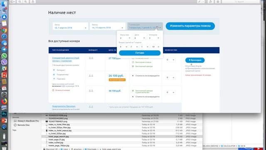Click the Preview rotate toolbar icon
The image size is (266, 150).
(x=211, y=2)
